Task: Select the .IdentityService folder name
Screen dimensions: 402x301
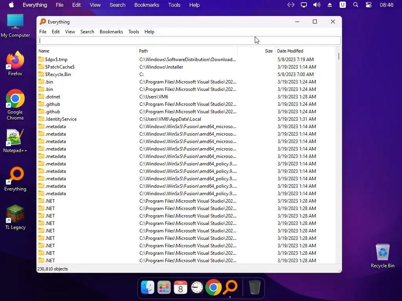Action: click(61, 119)
